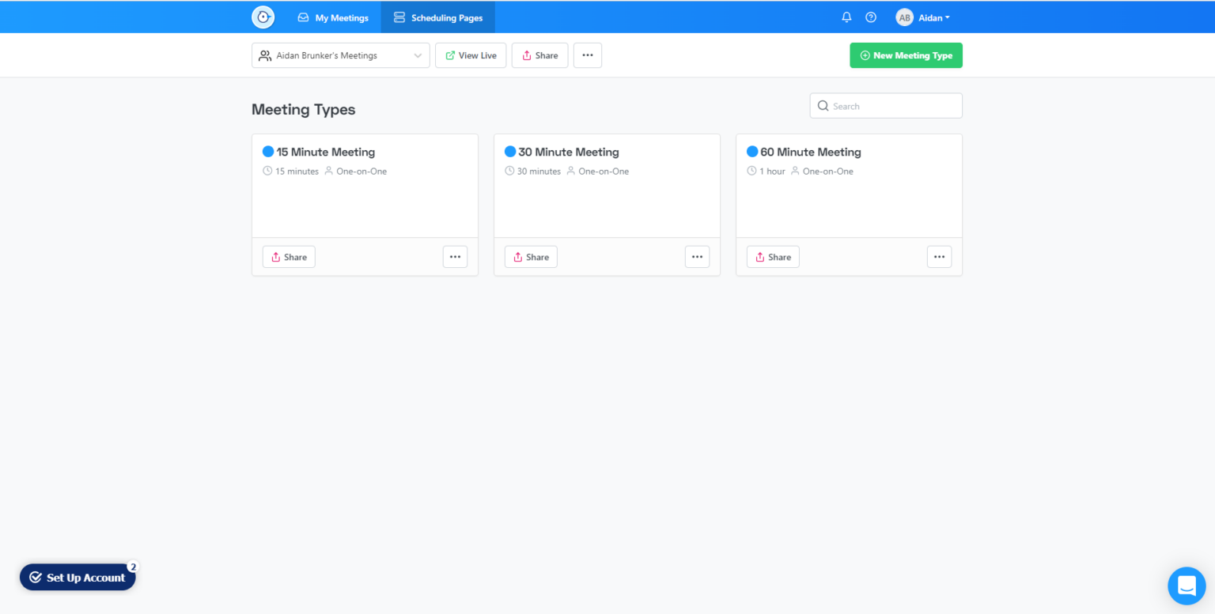This screenshot has width=1215, height=614.
Task: Open the notification bell
Action: 846,17
